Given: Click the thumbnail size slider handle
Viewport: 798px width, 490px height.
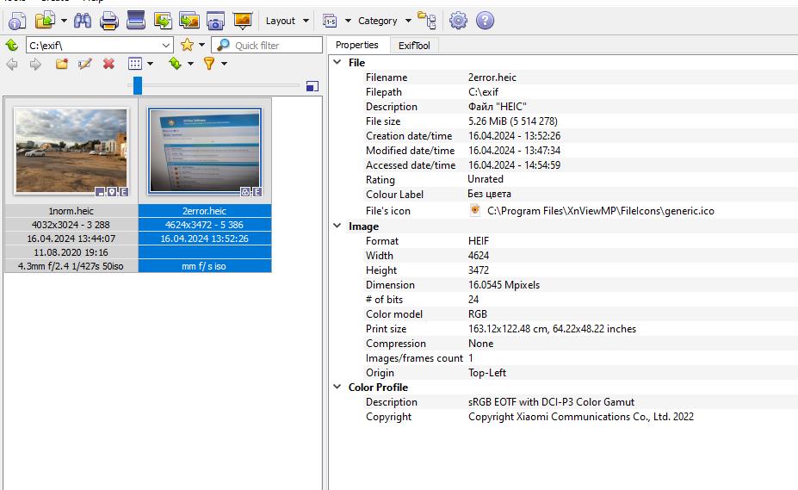Looking at the screenshot, I should point(137,85).
